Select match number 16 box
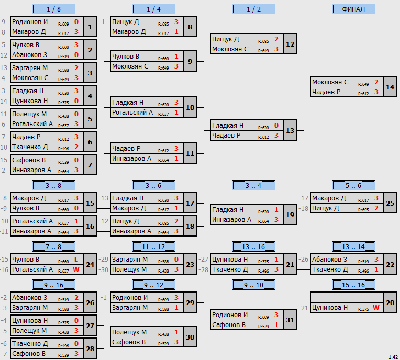The height and width of the screenshot is (360, 400). tap(90, 226)
